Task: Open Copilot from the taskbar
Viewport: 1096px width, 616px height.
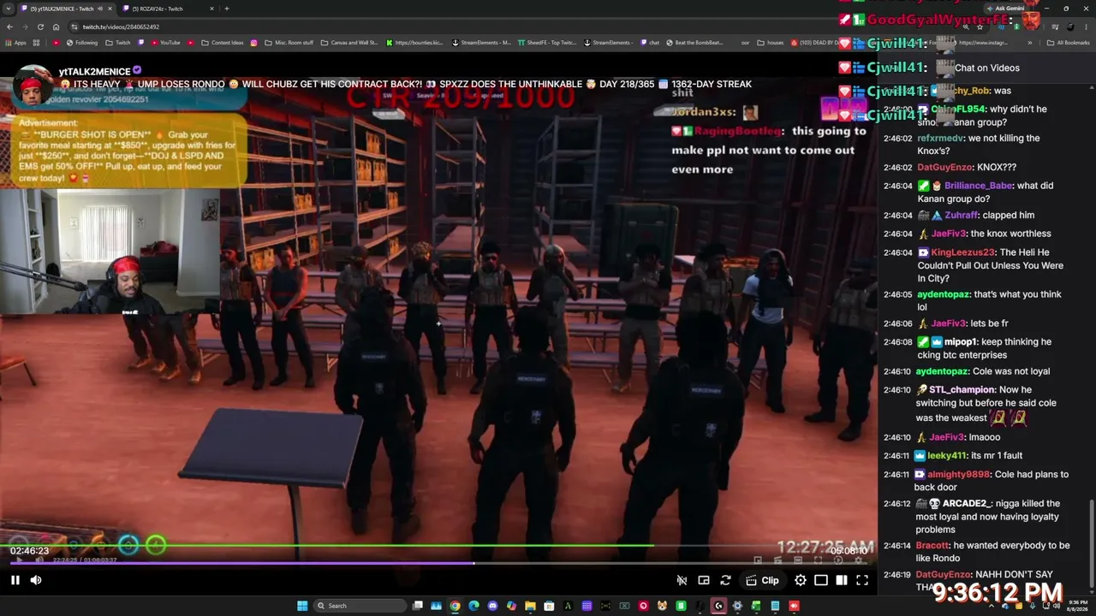Action: (x=511, y=606)
